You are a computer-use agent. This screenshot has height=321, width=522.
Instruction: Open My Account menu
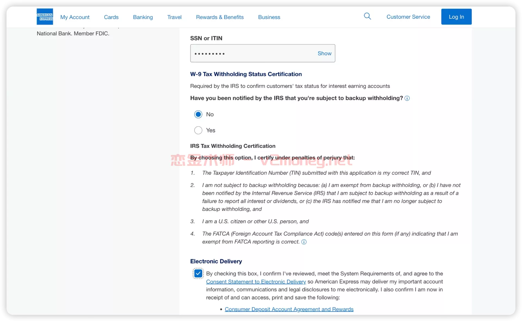click(75, 17)
